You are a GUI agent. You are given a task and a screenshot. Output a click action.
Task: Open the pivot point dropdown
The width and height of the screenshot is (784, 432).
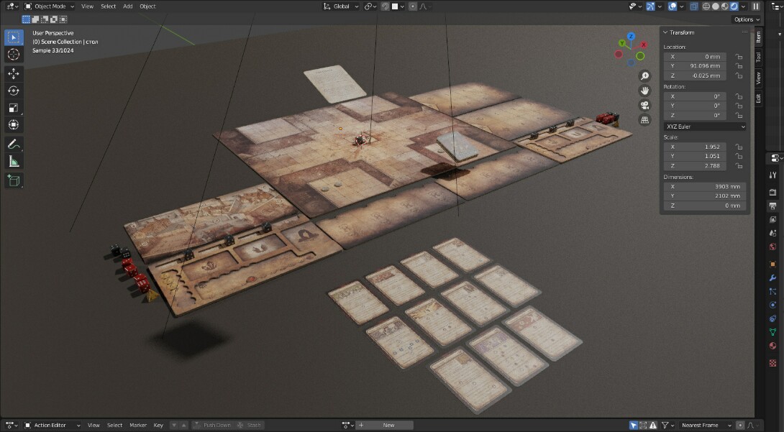370,6
